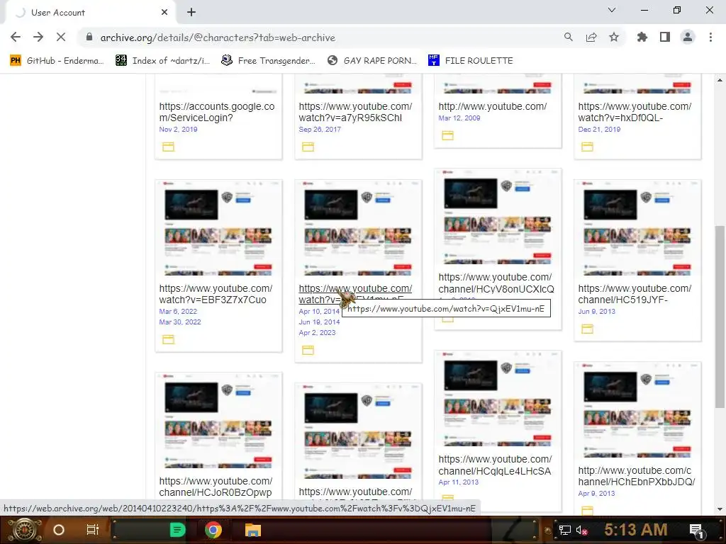Close the User Account tab

[164, 13]
